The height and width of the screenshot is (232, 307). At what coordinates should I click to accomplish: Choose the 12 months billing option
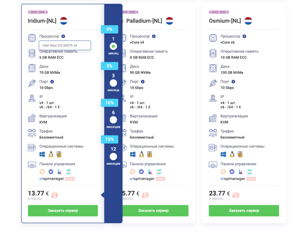(113, 157)
